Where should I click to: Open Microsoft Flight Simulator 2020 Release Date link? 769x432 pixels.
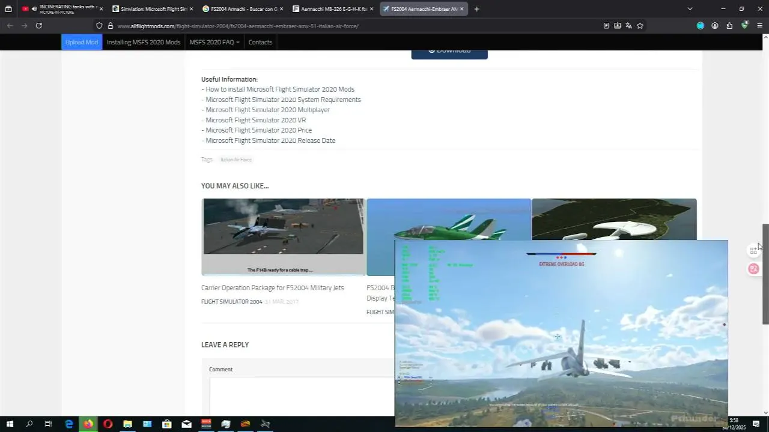(x=270, y=140)
